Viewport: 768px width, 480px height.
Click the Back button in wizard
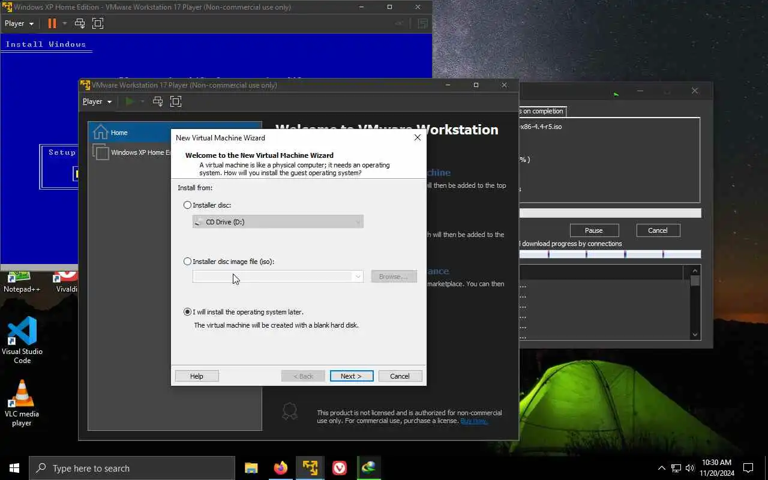pyautogui.click(x=303, y=376)
